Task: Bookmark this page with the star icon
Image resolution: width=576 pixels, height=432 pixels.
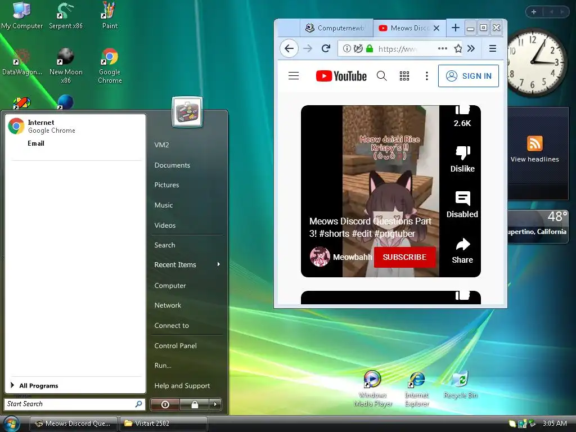Action: 458,48
